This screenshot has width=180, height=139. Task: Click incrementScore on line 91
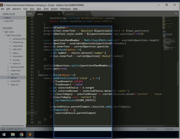[x=65, y=100]
